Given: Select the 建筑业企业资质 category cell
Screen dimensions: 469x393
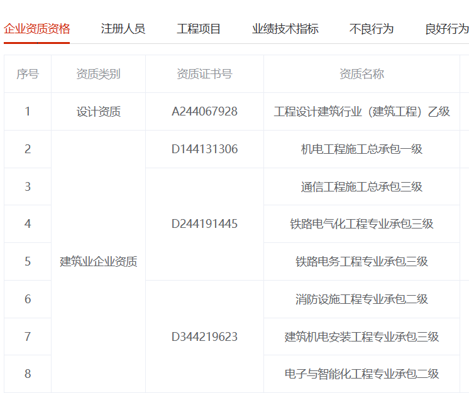Looking at the screenshot, I should coord(98,262).
